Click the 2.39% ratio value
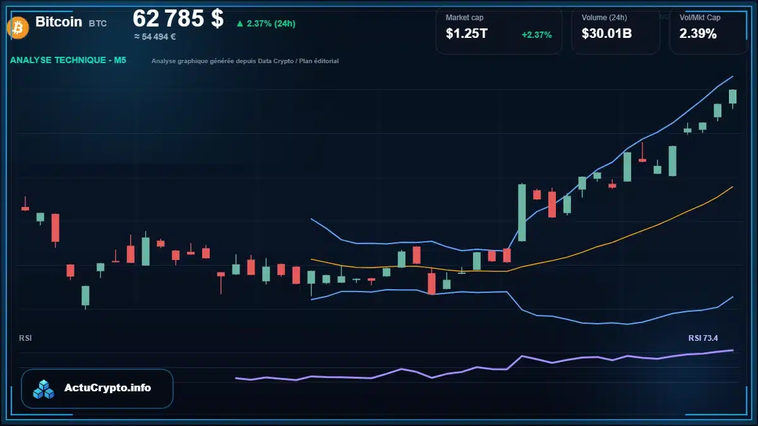 [x=698, y=34]
